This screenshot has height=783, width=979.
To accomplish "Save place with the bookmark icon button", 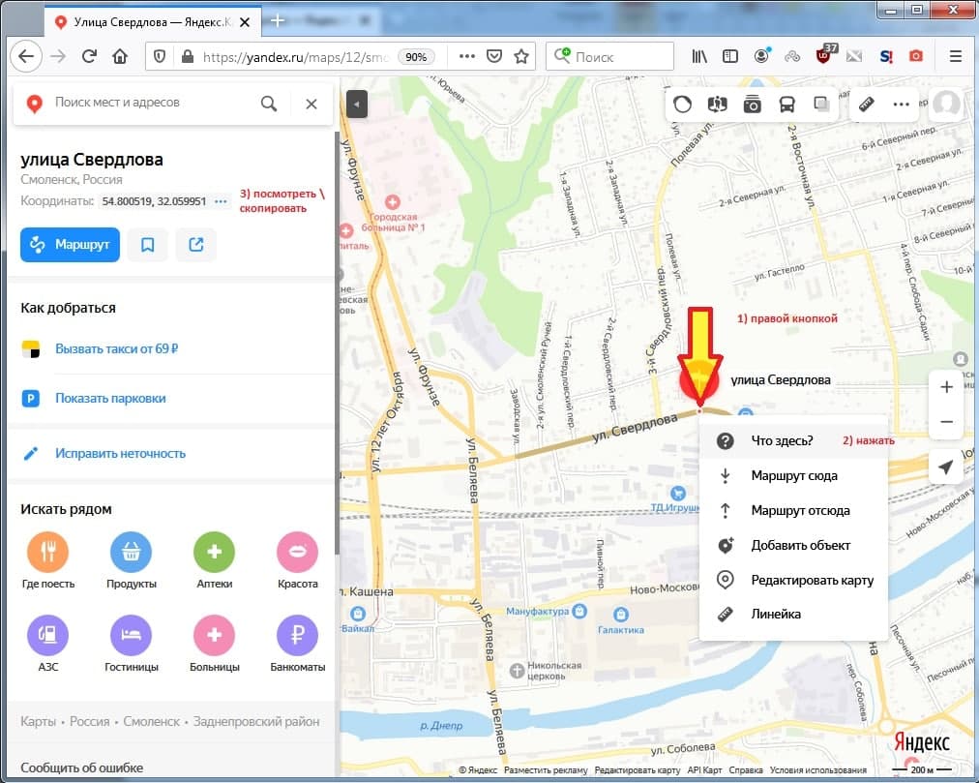I will point(147,244).
